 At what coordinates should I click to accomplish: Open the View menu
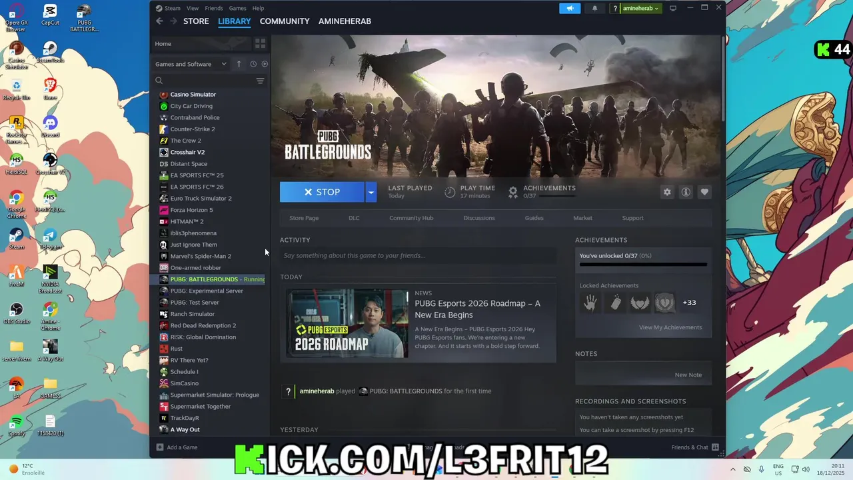(193, 8)
